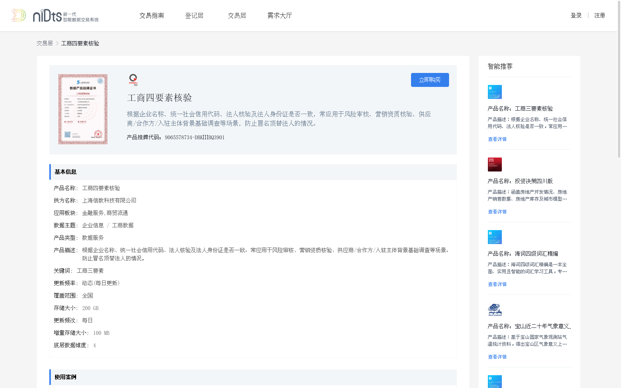Click recommended title 产品名称:工商三要素核验
The width and height of the screenshot is (621, 388).
tap(520, 109)
